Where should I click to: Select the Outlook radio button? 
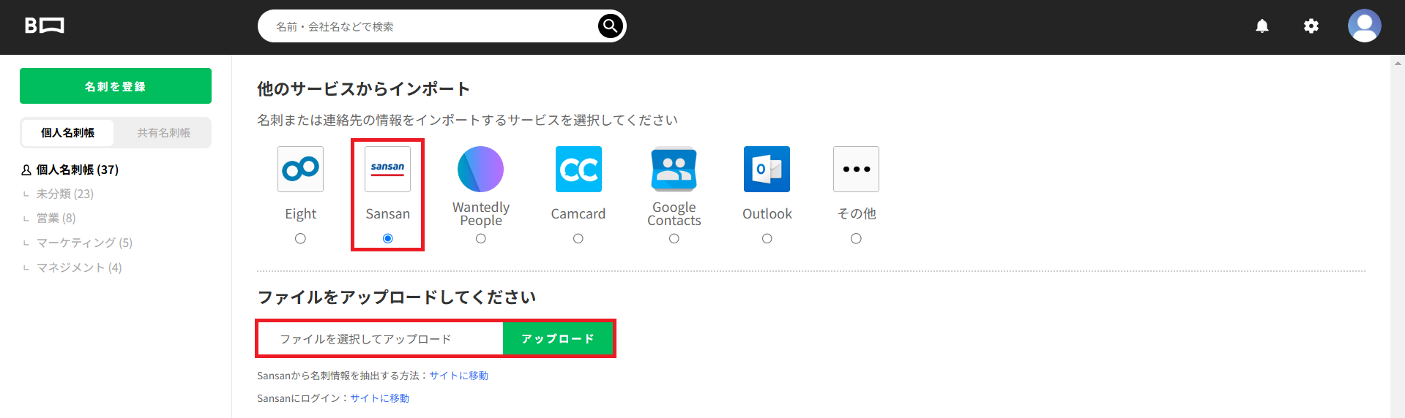767,238
